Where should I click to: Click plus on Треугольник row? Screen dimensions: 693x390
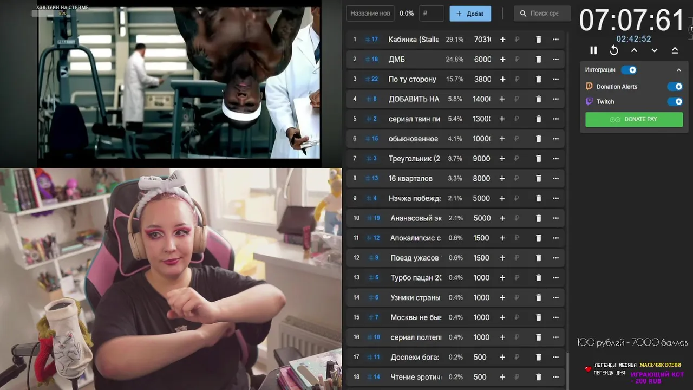click(502, 159)
